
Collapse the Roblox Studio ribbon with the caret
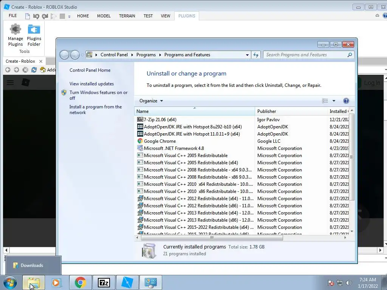click(378, 15)
